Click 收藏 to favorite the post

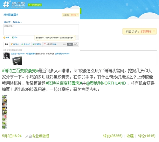[x=130, y=136]
